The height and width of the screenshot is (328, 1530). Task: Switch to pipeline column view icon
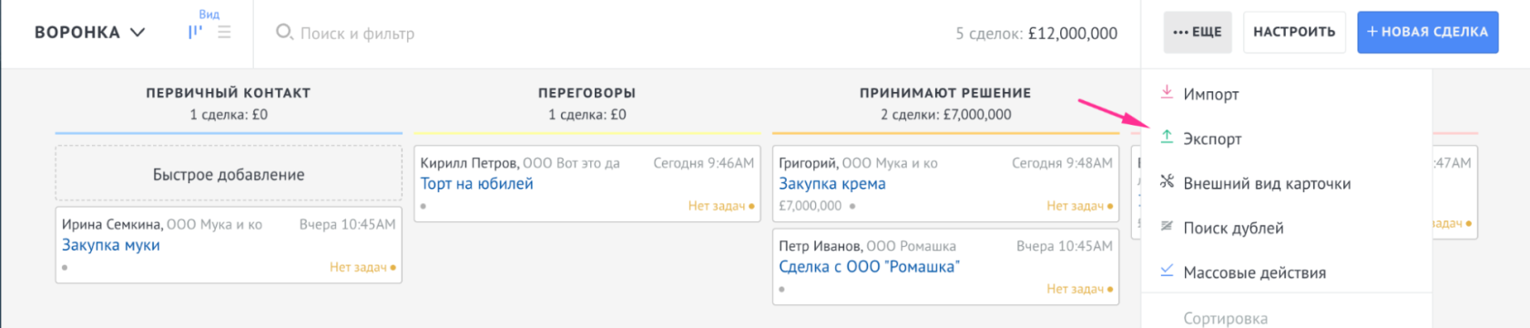[195, 32]
